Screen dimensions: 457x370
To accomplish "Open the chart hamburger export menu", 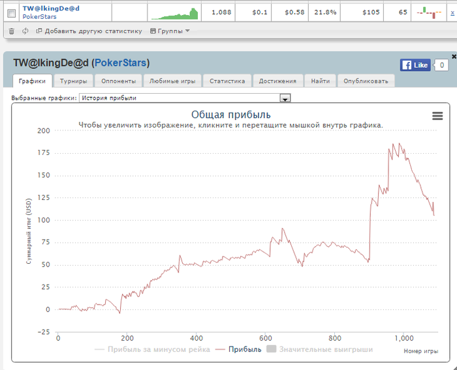I will click(437, 116).
